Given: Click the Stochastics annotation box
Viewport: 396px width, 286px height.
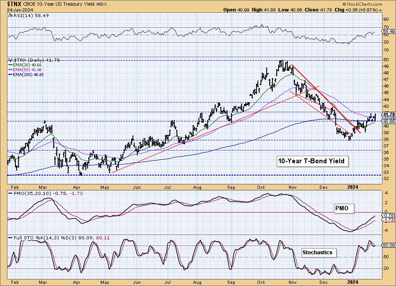Looking at the screenshot, I should coord(319,253).
